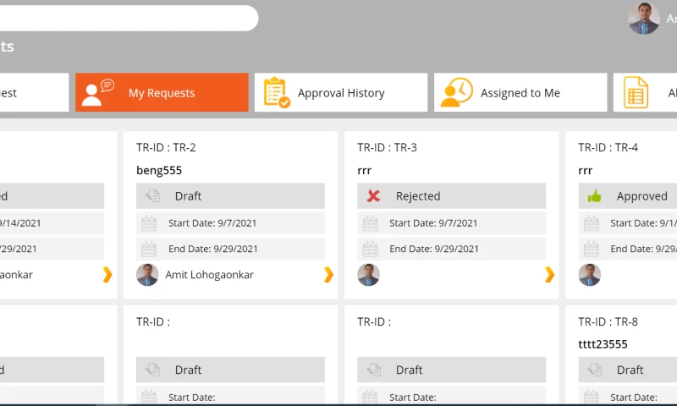The image size is (677, 406).
Task: Click TR-2 Start Date calendar icon
Action: coord(149,223)
